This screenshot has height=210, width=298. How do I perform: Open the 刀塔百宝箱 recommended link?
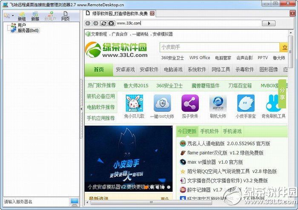click(x=240, y=86)
